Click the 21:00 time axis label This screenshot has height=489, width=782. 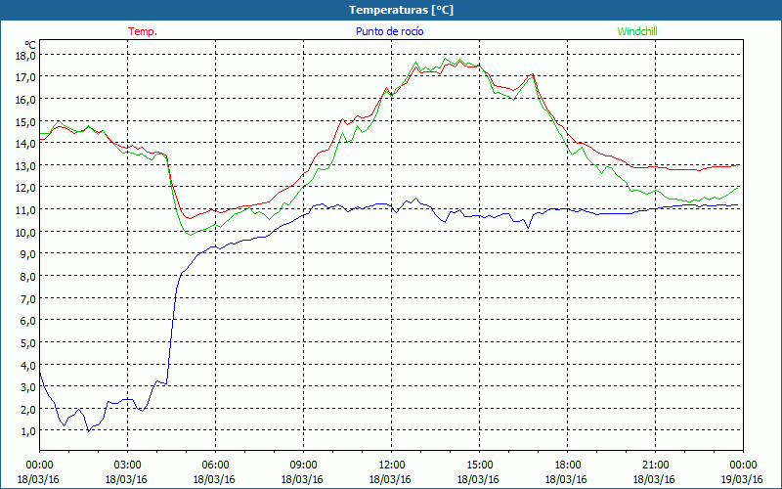(655, 465)
